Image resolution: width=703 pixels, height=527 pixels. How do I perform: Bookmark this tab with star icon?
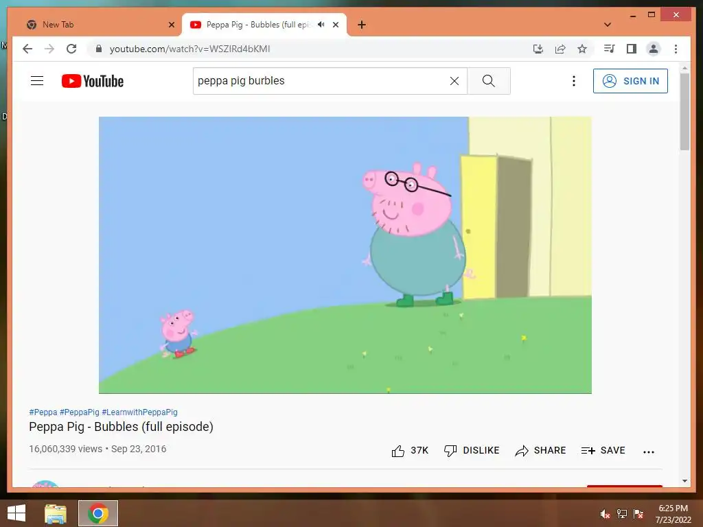tap(582, 49)
